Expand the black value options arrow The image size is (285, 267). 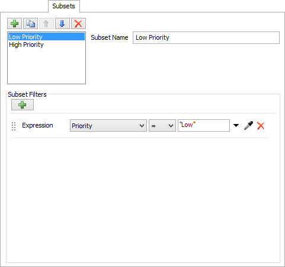point(236,125)
